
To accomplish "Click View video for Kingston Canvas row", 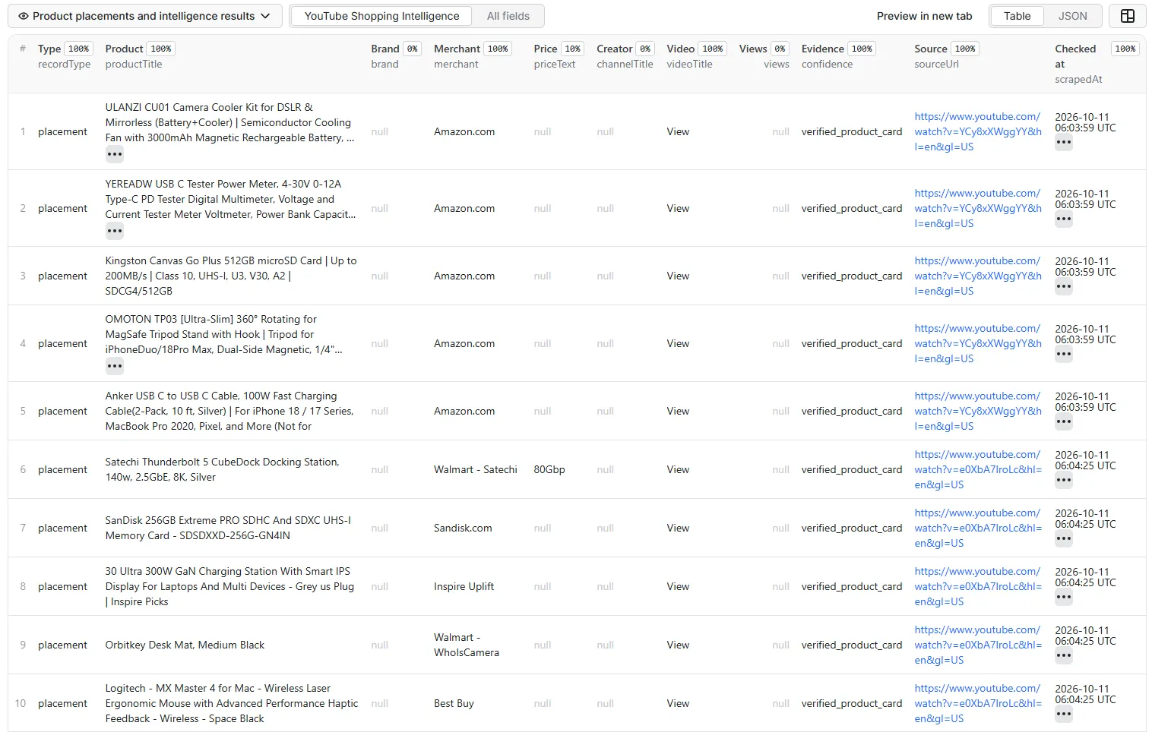I will click(x=678, y=276).
